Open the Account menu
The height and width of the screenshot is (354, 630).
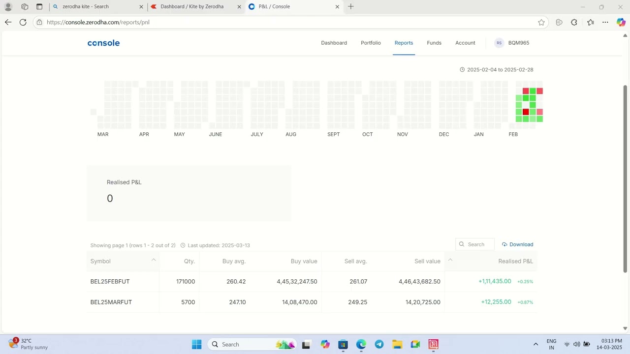tap(465, 43)
